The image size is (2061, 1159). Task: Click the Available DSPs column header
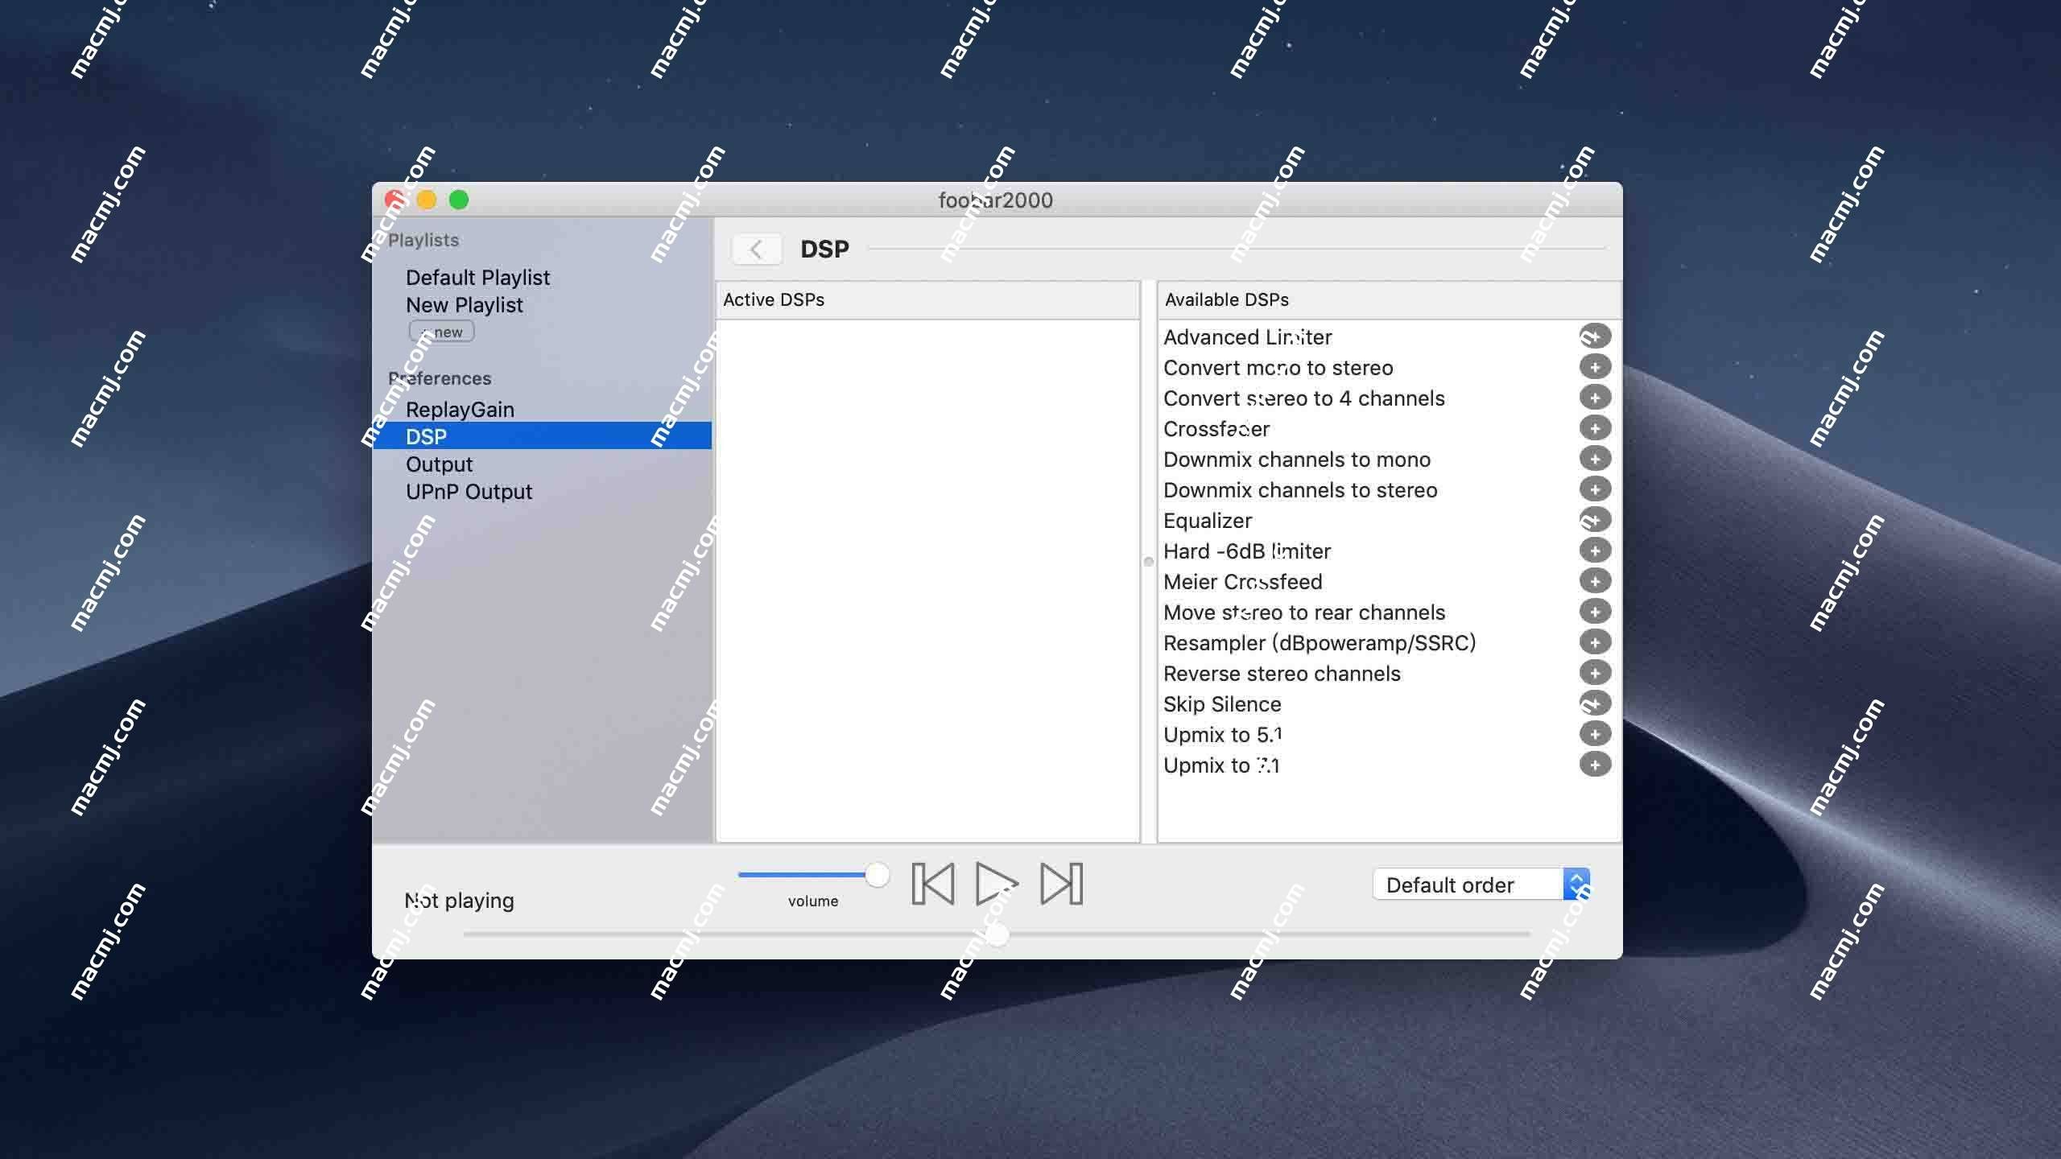click(1389, 299)
